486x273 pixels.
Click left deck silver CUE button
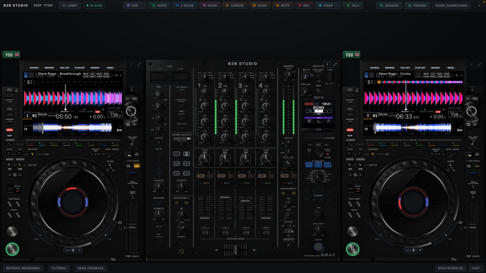coord(12,231)
